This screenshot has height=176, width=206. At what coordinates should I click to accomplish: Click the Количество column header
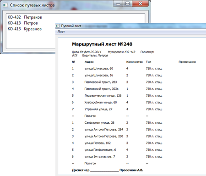click(x=135, y=62)
